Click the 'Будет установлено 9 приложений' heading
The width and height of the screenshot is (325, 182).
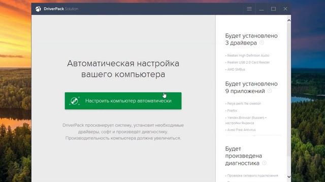(x=251, y=87)
